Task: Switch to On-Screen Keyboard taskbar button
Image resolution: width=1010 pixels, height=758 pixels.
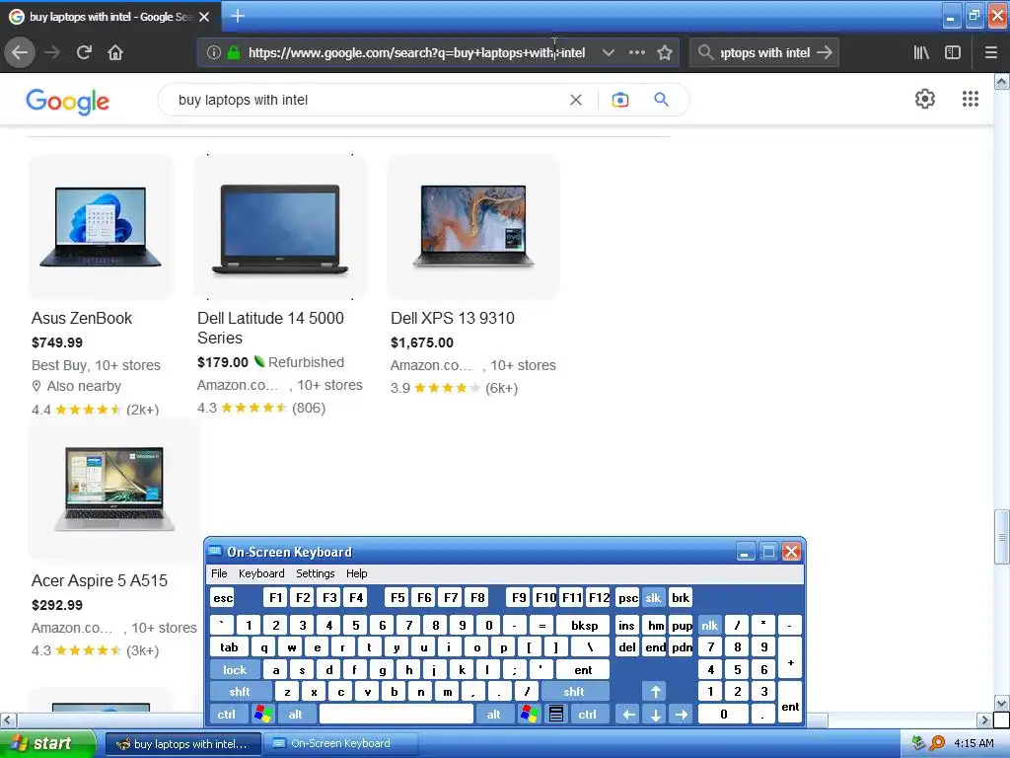Action: 341,743
